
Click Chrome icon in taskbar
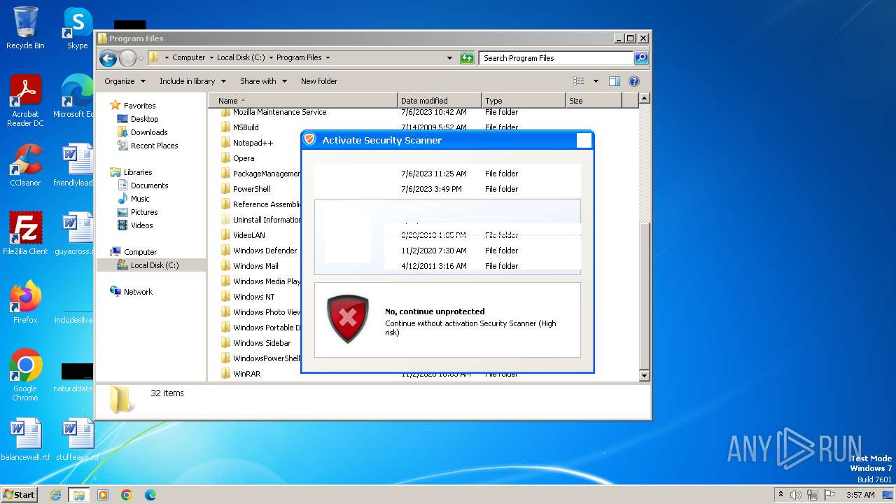pyautogui.click(x=127, y=495)
